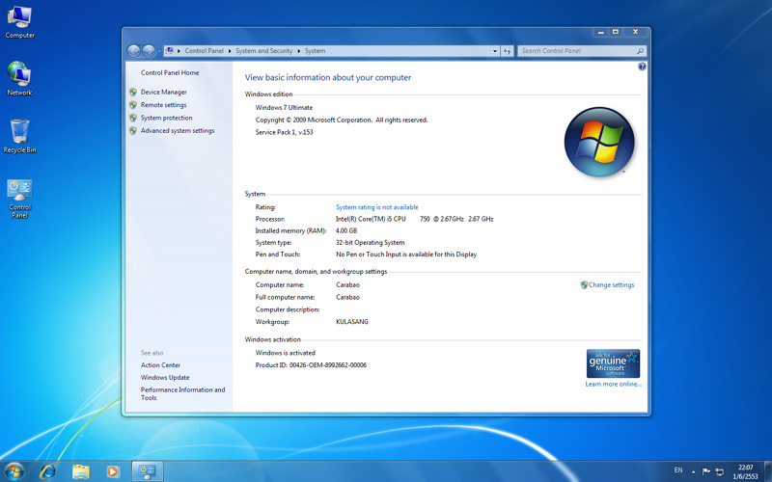Click the 4.00 GB memory value
This screenshot has width=772, height=482.
pos(346,230)
